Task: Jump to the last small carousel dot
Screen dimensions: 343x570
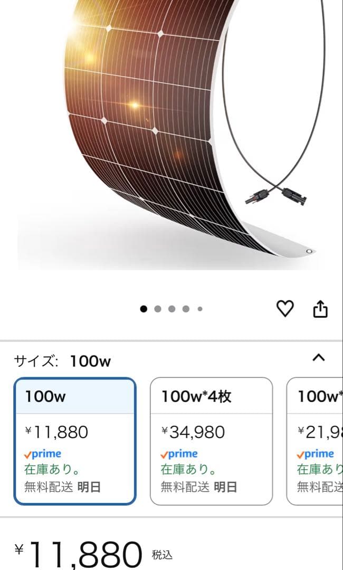Action: [200, 309]
